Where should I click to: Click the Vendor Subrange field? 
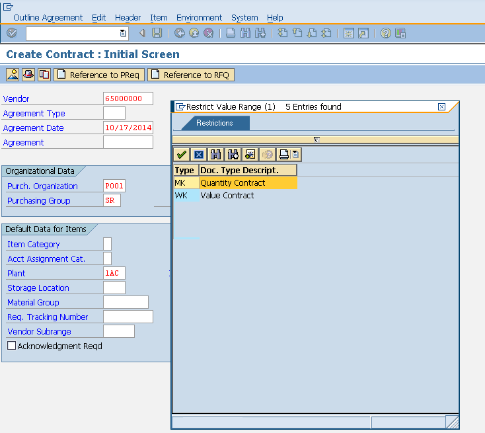pyautogui.click(x=119, y=331)
